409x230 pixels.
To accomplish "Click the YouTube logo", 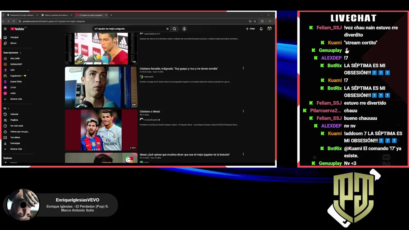I will click(x=17, y=29).
